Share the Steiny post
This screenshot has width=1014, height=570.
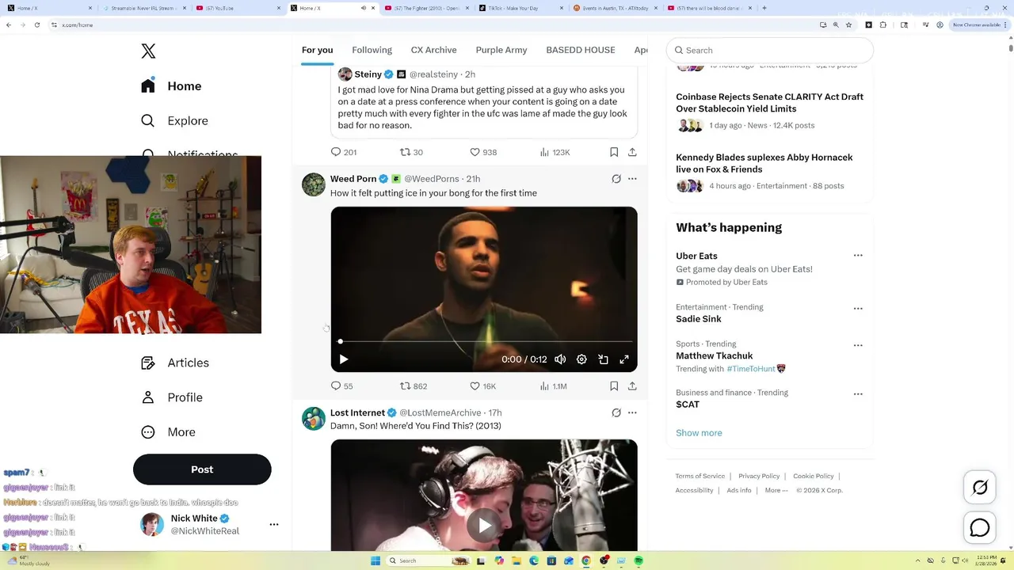point(632,152)
